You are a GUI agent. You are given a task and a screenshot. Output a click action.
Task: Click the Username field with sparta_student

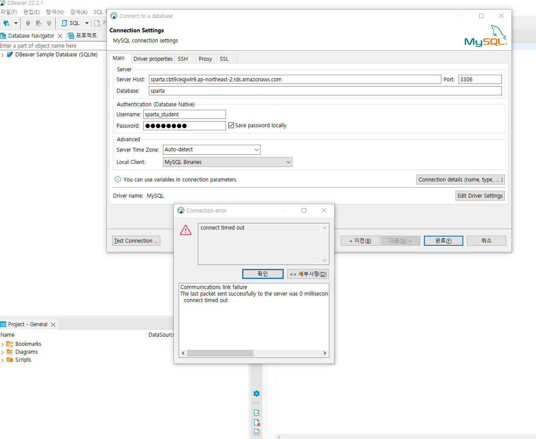tap(184, 115)
